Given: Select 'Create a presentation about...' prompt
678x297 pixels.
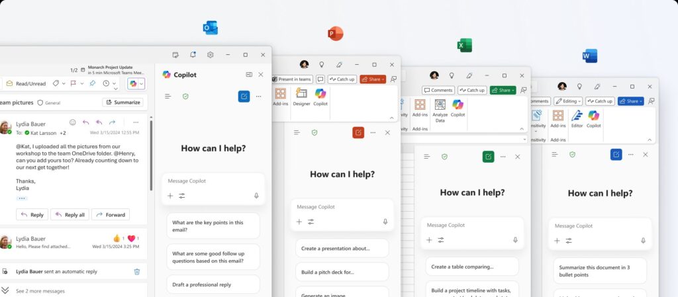Looking at the screenshot, I should 342,248.
